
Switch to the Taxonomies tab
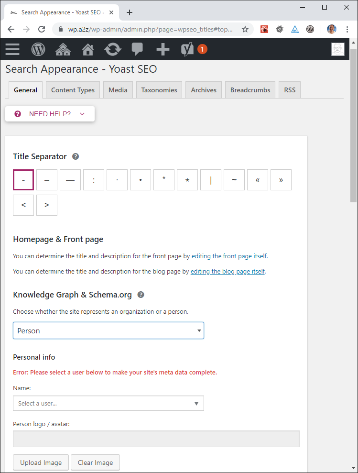(x=159, y=90)
